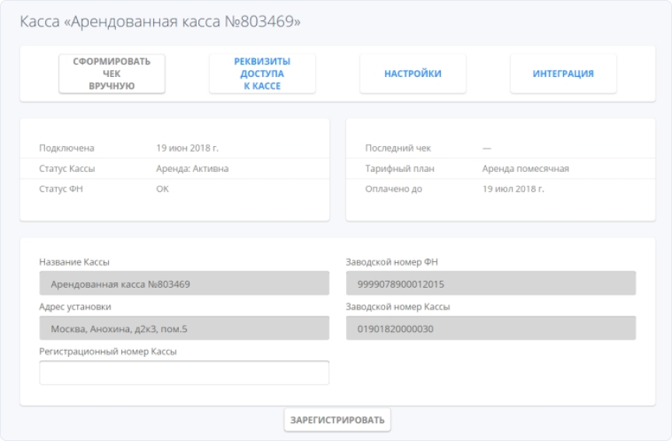Open the 'Настройки' section
This screenshot has width=672, height=441.
click(412, 74)
